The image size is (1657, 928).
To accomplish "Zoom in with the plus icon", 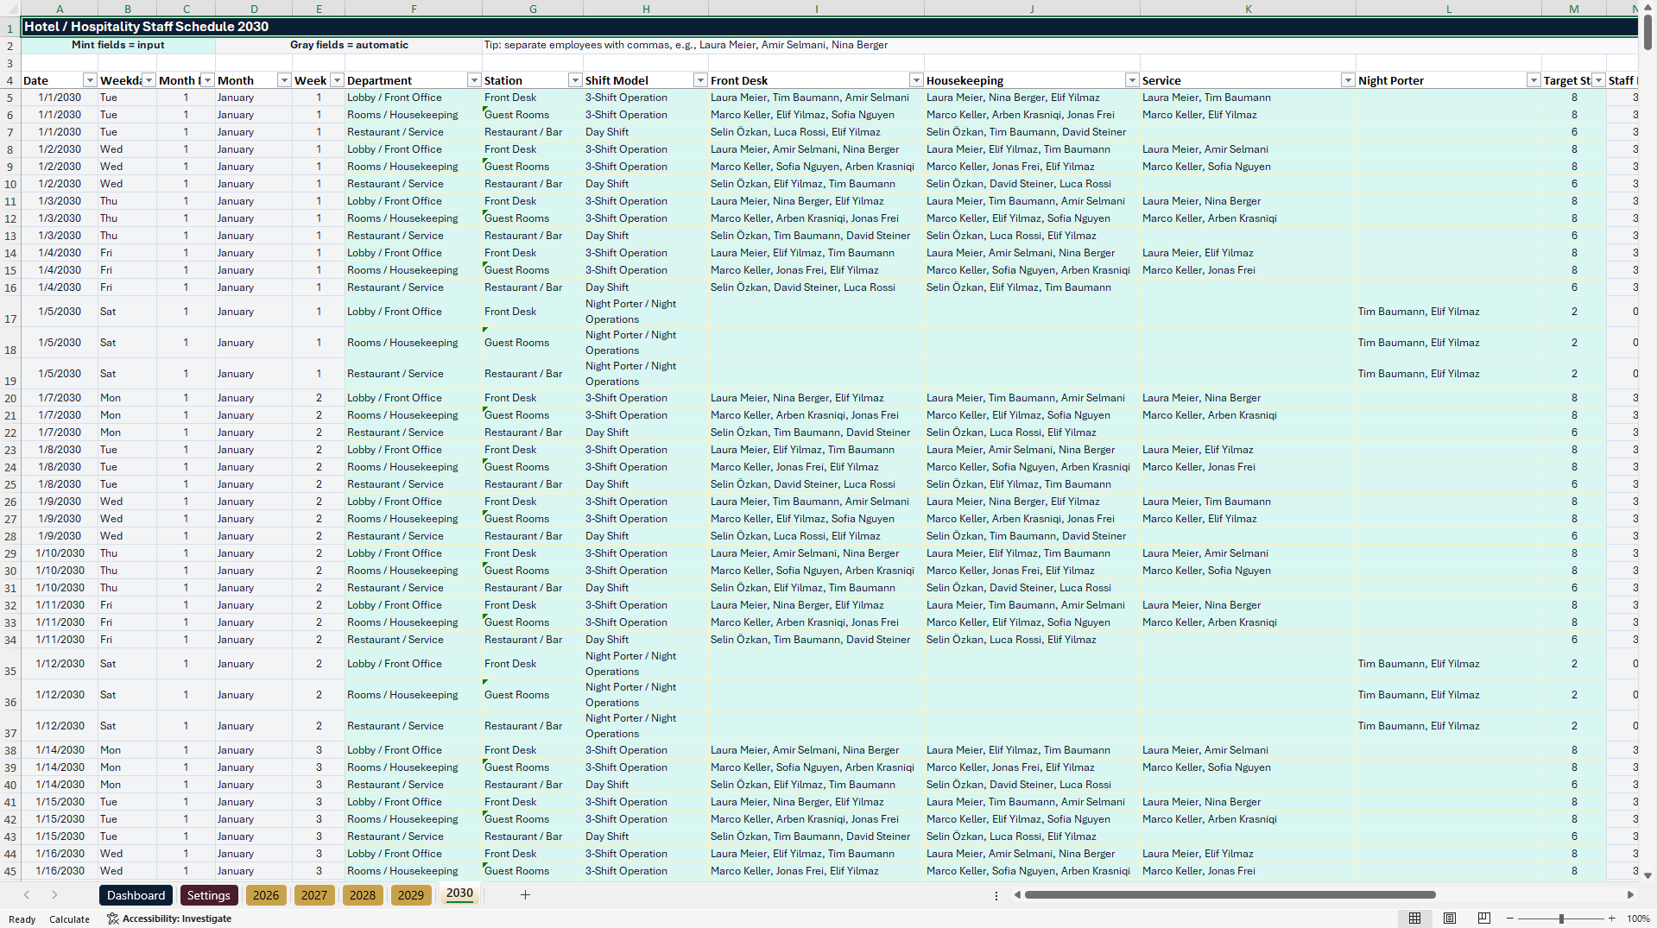I will click(x=1611, y=919).
